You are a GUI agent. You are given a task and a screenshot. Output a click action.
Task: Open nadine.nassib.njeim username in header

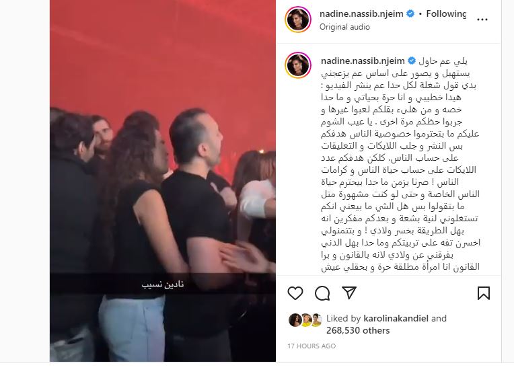[x=361, y=13]
